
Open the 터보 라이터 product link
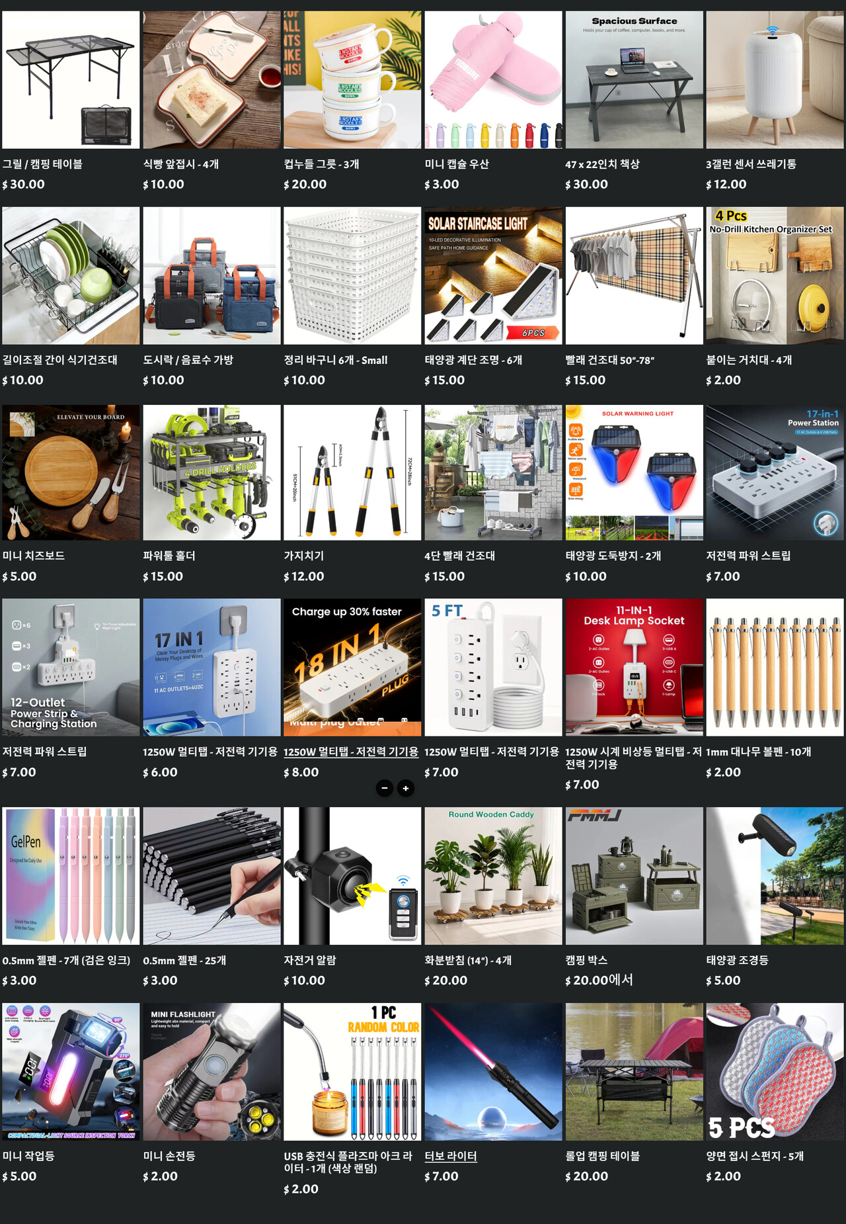pyautogui.click(x=451, y=1156)
